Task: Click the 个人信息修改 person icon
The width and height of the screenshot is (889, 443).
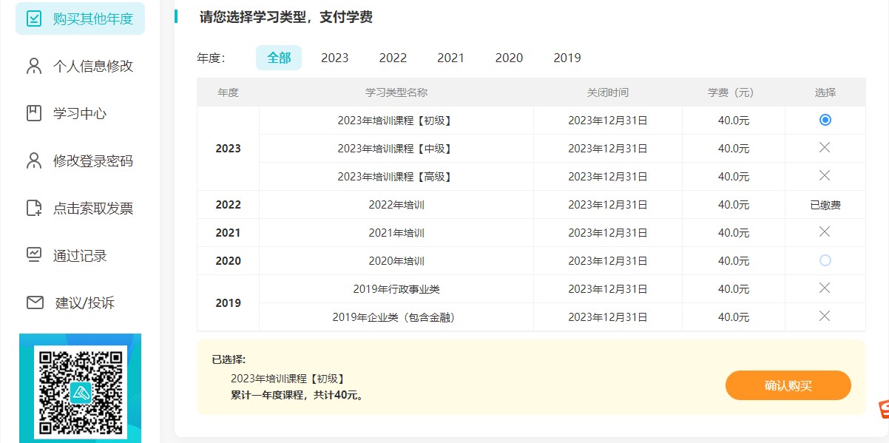Action: click(x=34, y=66)
